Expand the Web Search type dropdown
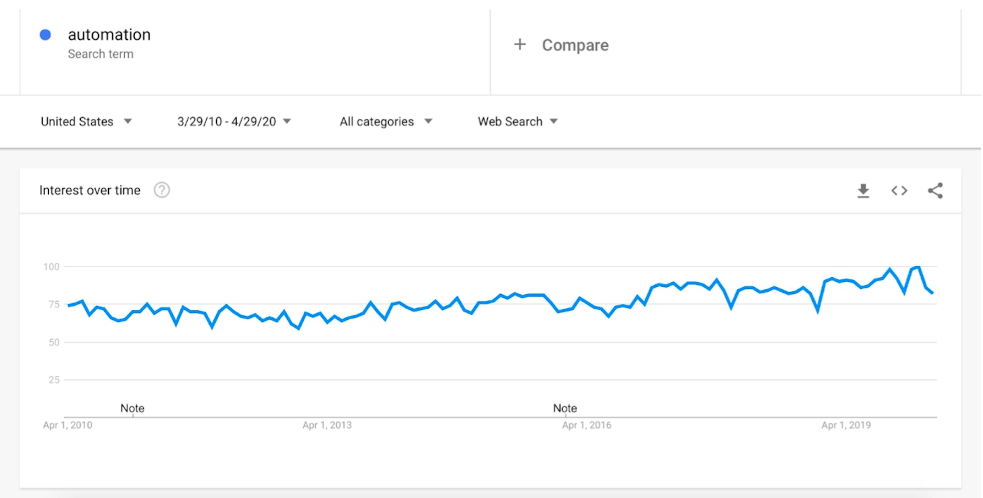 [x=517, y=121]
